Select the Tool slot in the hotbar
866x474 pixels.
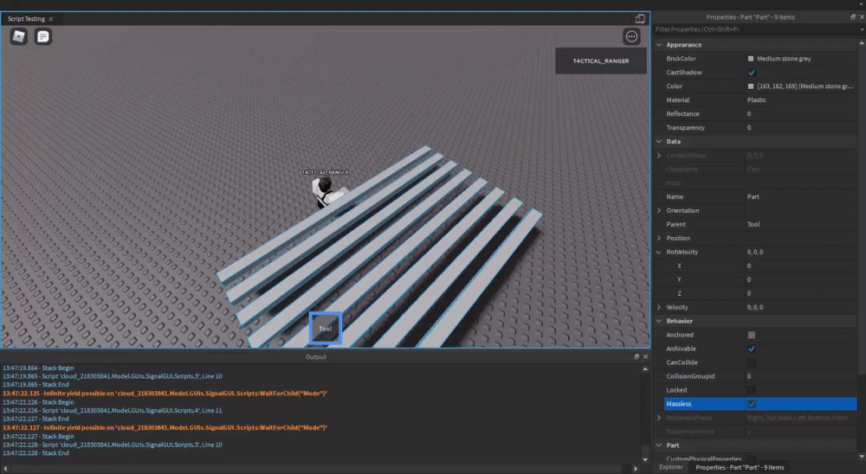[x=326, y=329]
